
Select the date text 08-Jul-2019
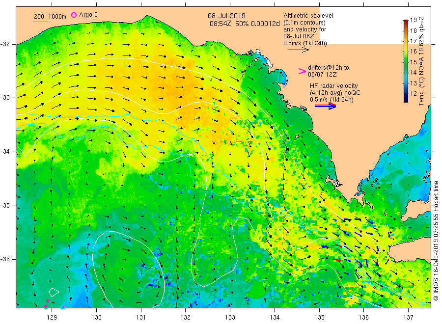pos(226,16)
